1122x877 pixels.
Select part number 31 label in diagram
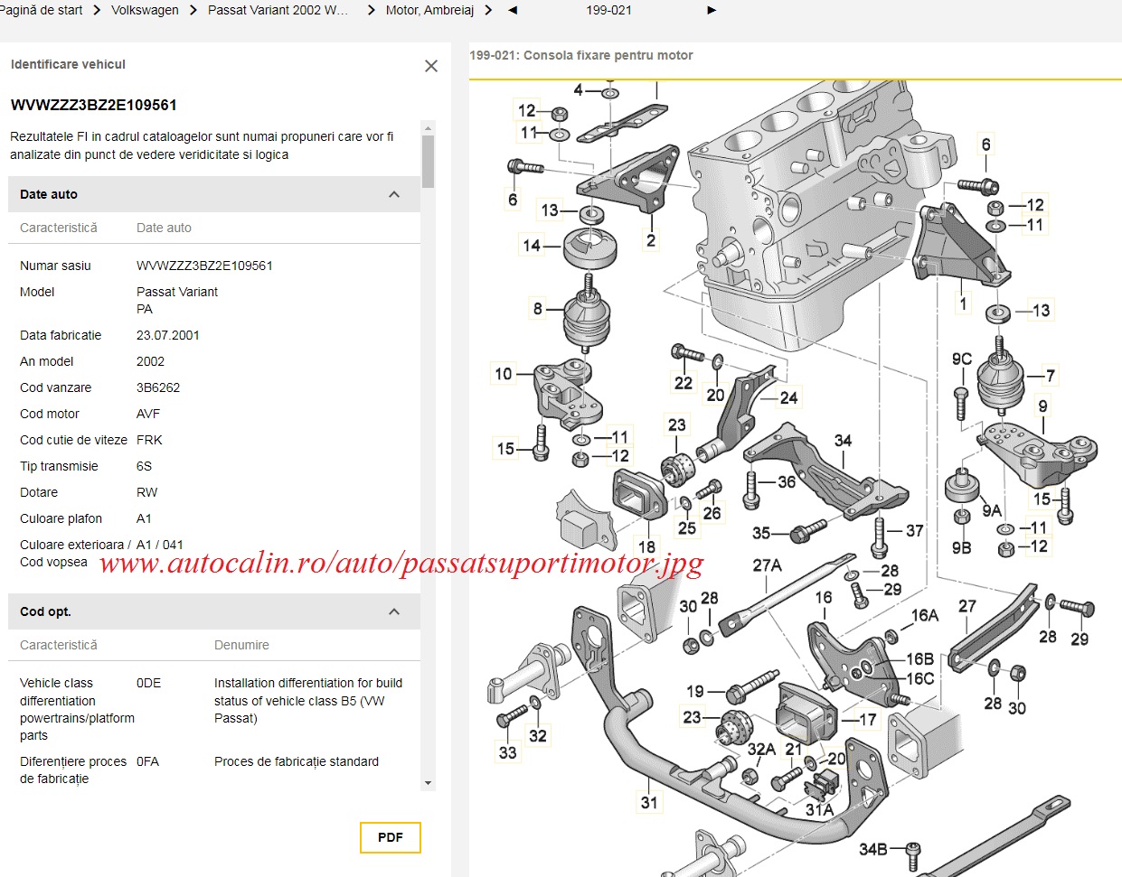coord(649,802)
